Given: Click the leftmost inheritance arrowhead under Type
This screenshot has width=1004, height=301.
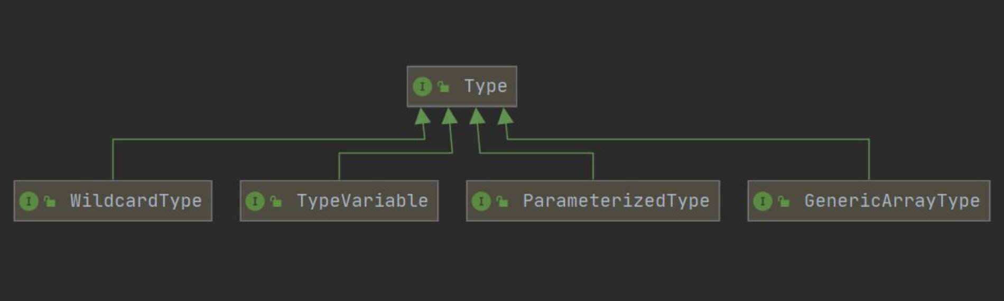Looking at the screenshot, I should coord(422,117).
